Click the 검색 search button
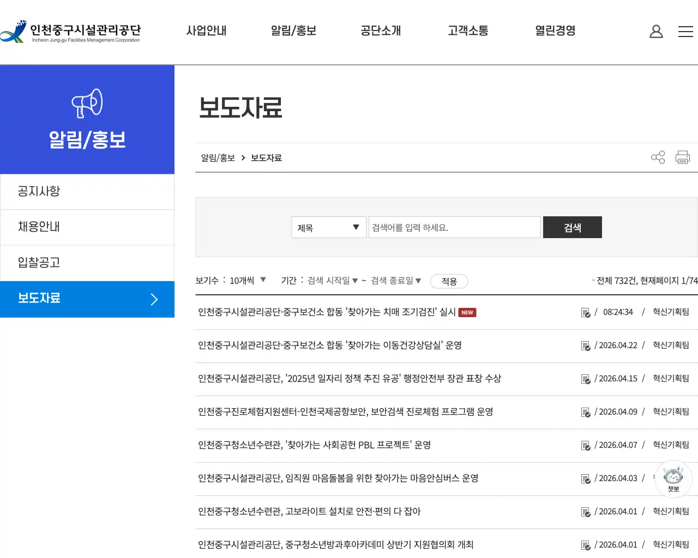698x558 pixels. [572, 227]
